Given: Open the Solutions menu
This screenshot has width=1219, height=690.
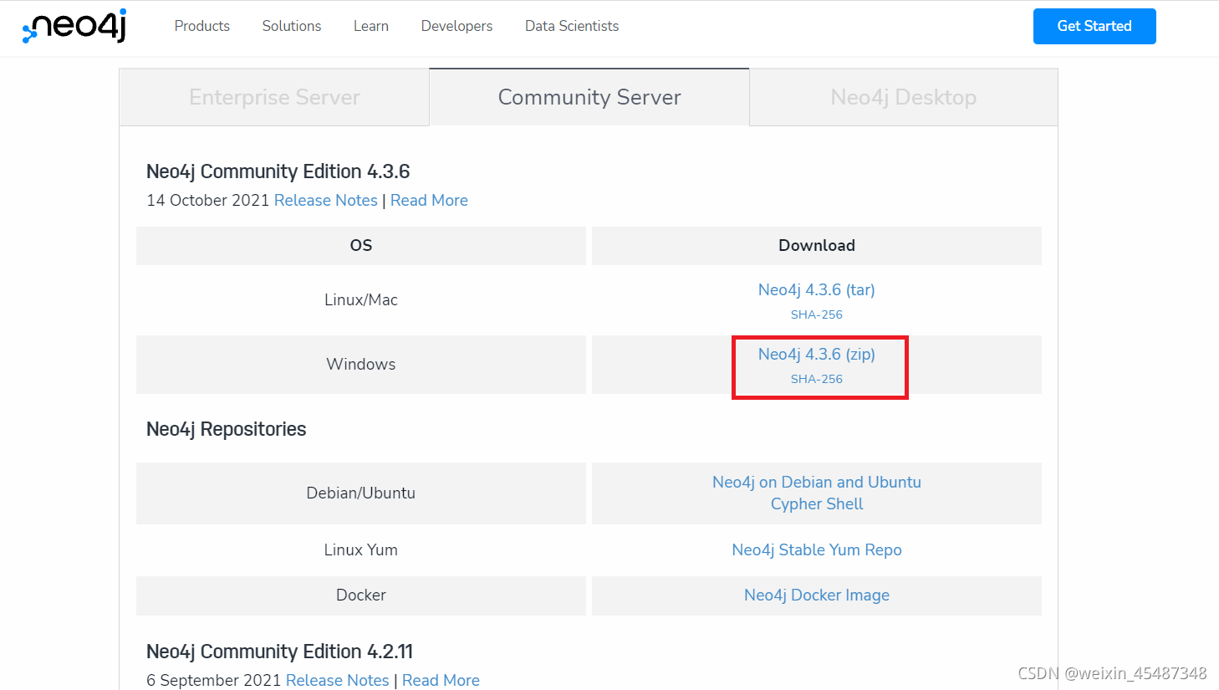Looking at the screenshot, I should coord(292,26).
